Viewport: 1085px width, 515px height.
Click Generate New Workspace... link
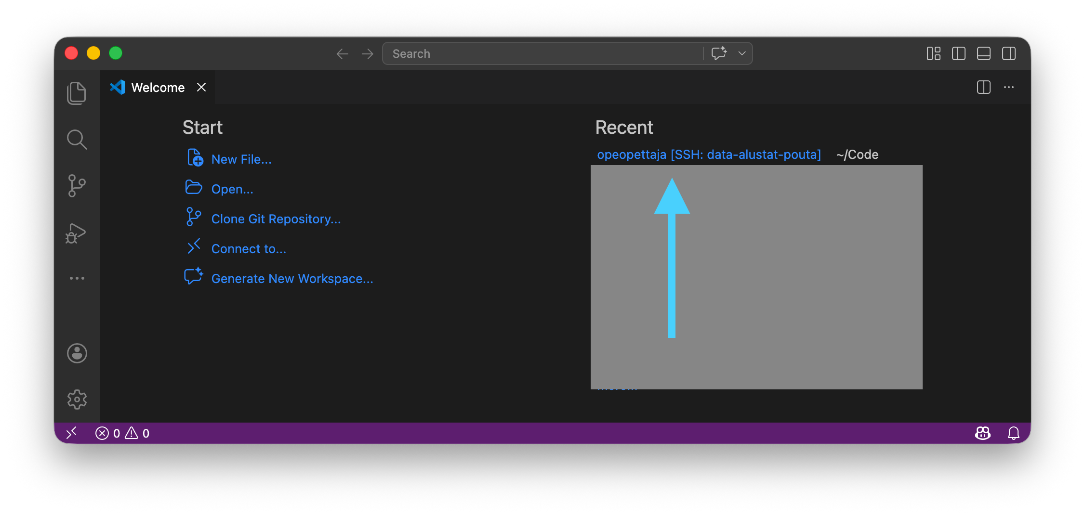tap(292, 279)
